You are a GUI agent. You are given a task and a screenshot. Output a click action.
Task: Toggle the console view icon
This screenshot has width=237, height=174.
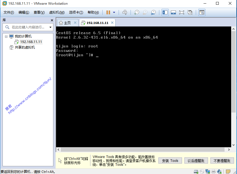point(202,12)
